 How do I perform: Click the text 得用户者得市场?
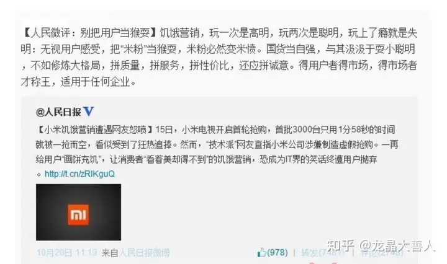[x=333, y=66]
